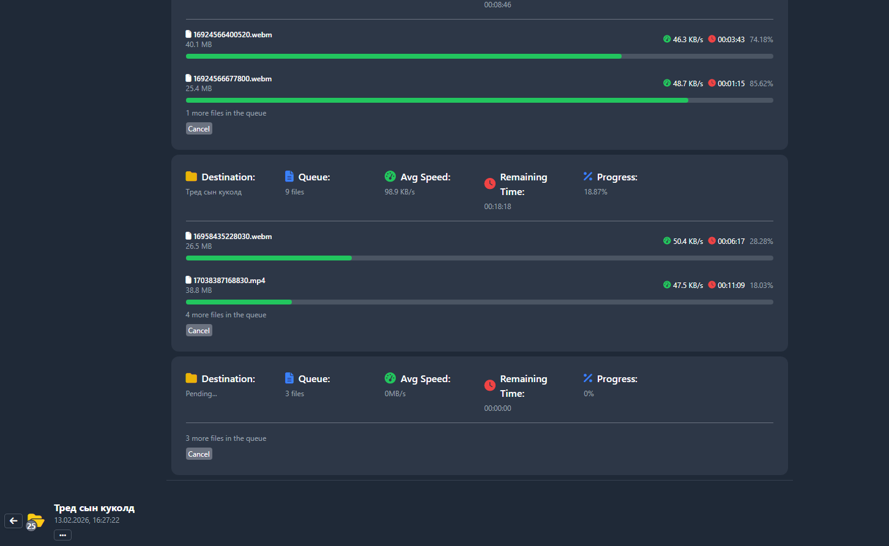
Task: Click the file icon beside 16958435228030.webm
Action: 188,236
